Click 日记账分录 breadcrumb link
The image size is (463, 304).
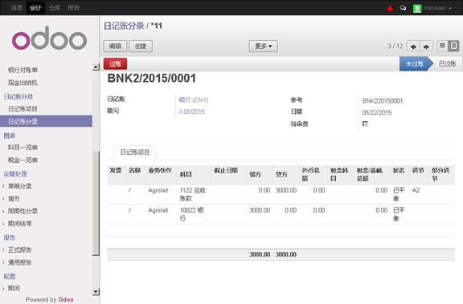point(124,26)
